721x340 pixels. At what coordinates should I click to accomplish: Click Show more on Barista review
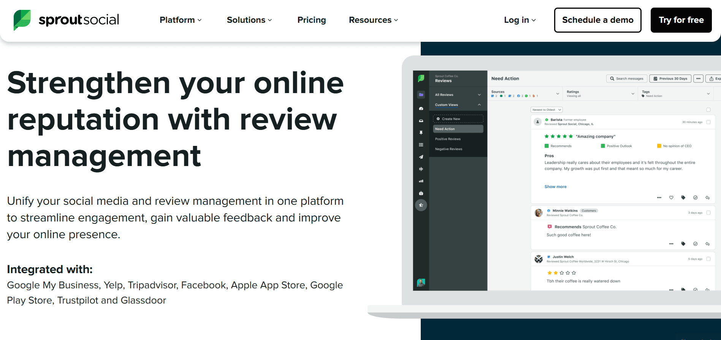point(555,187)
